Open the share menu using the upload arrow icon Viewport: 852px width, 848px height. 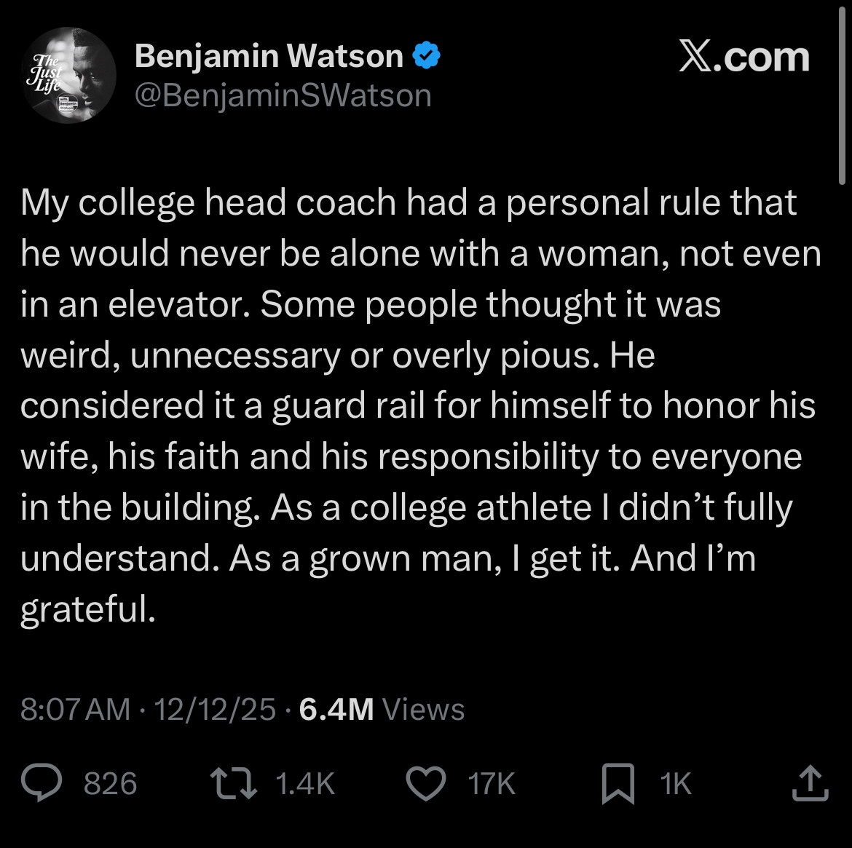(810, 783)
